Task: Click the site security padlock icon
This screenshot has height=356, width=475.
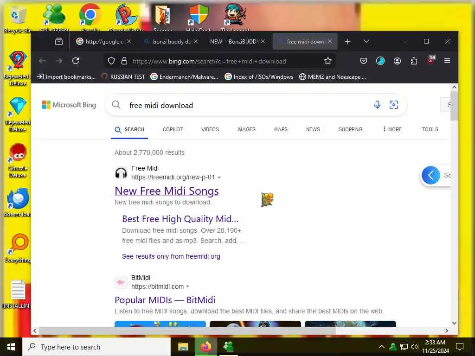Action: pyautogui.click(x=124, y=61)
